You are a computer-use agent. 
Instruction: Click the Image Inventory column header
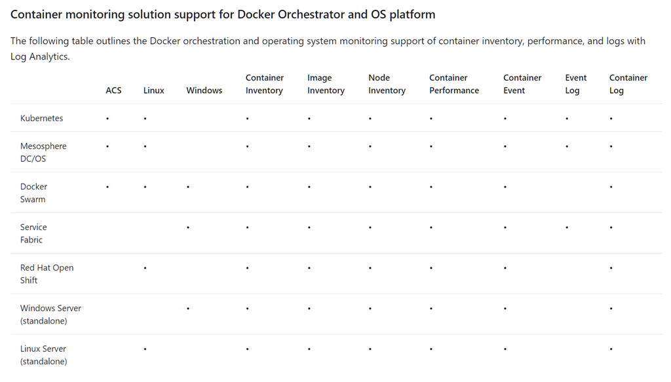tap(326, 84)
